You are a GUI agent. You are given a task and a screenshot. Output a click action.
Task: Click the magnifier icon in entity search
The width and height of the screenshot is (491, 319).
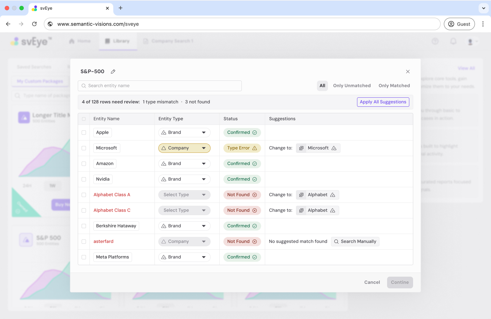pos(84,86)
